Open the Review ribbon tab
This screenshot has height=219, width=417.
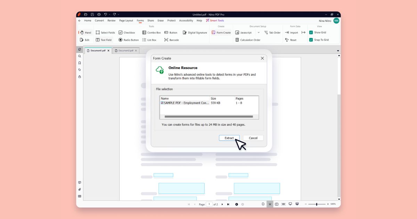click(x=112, y=21)
